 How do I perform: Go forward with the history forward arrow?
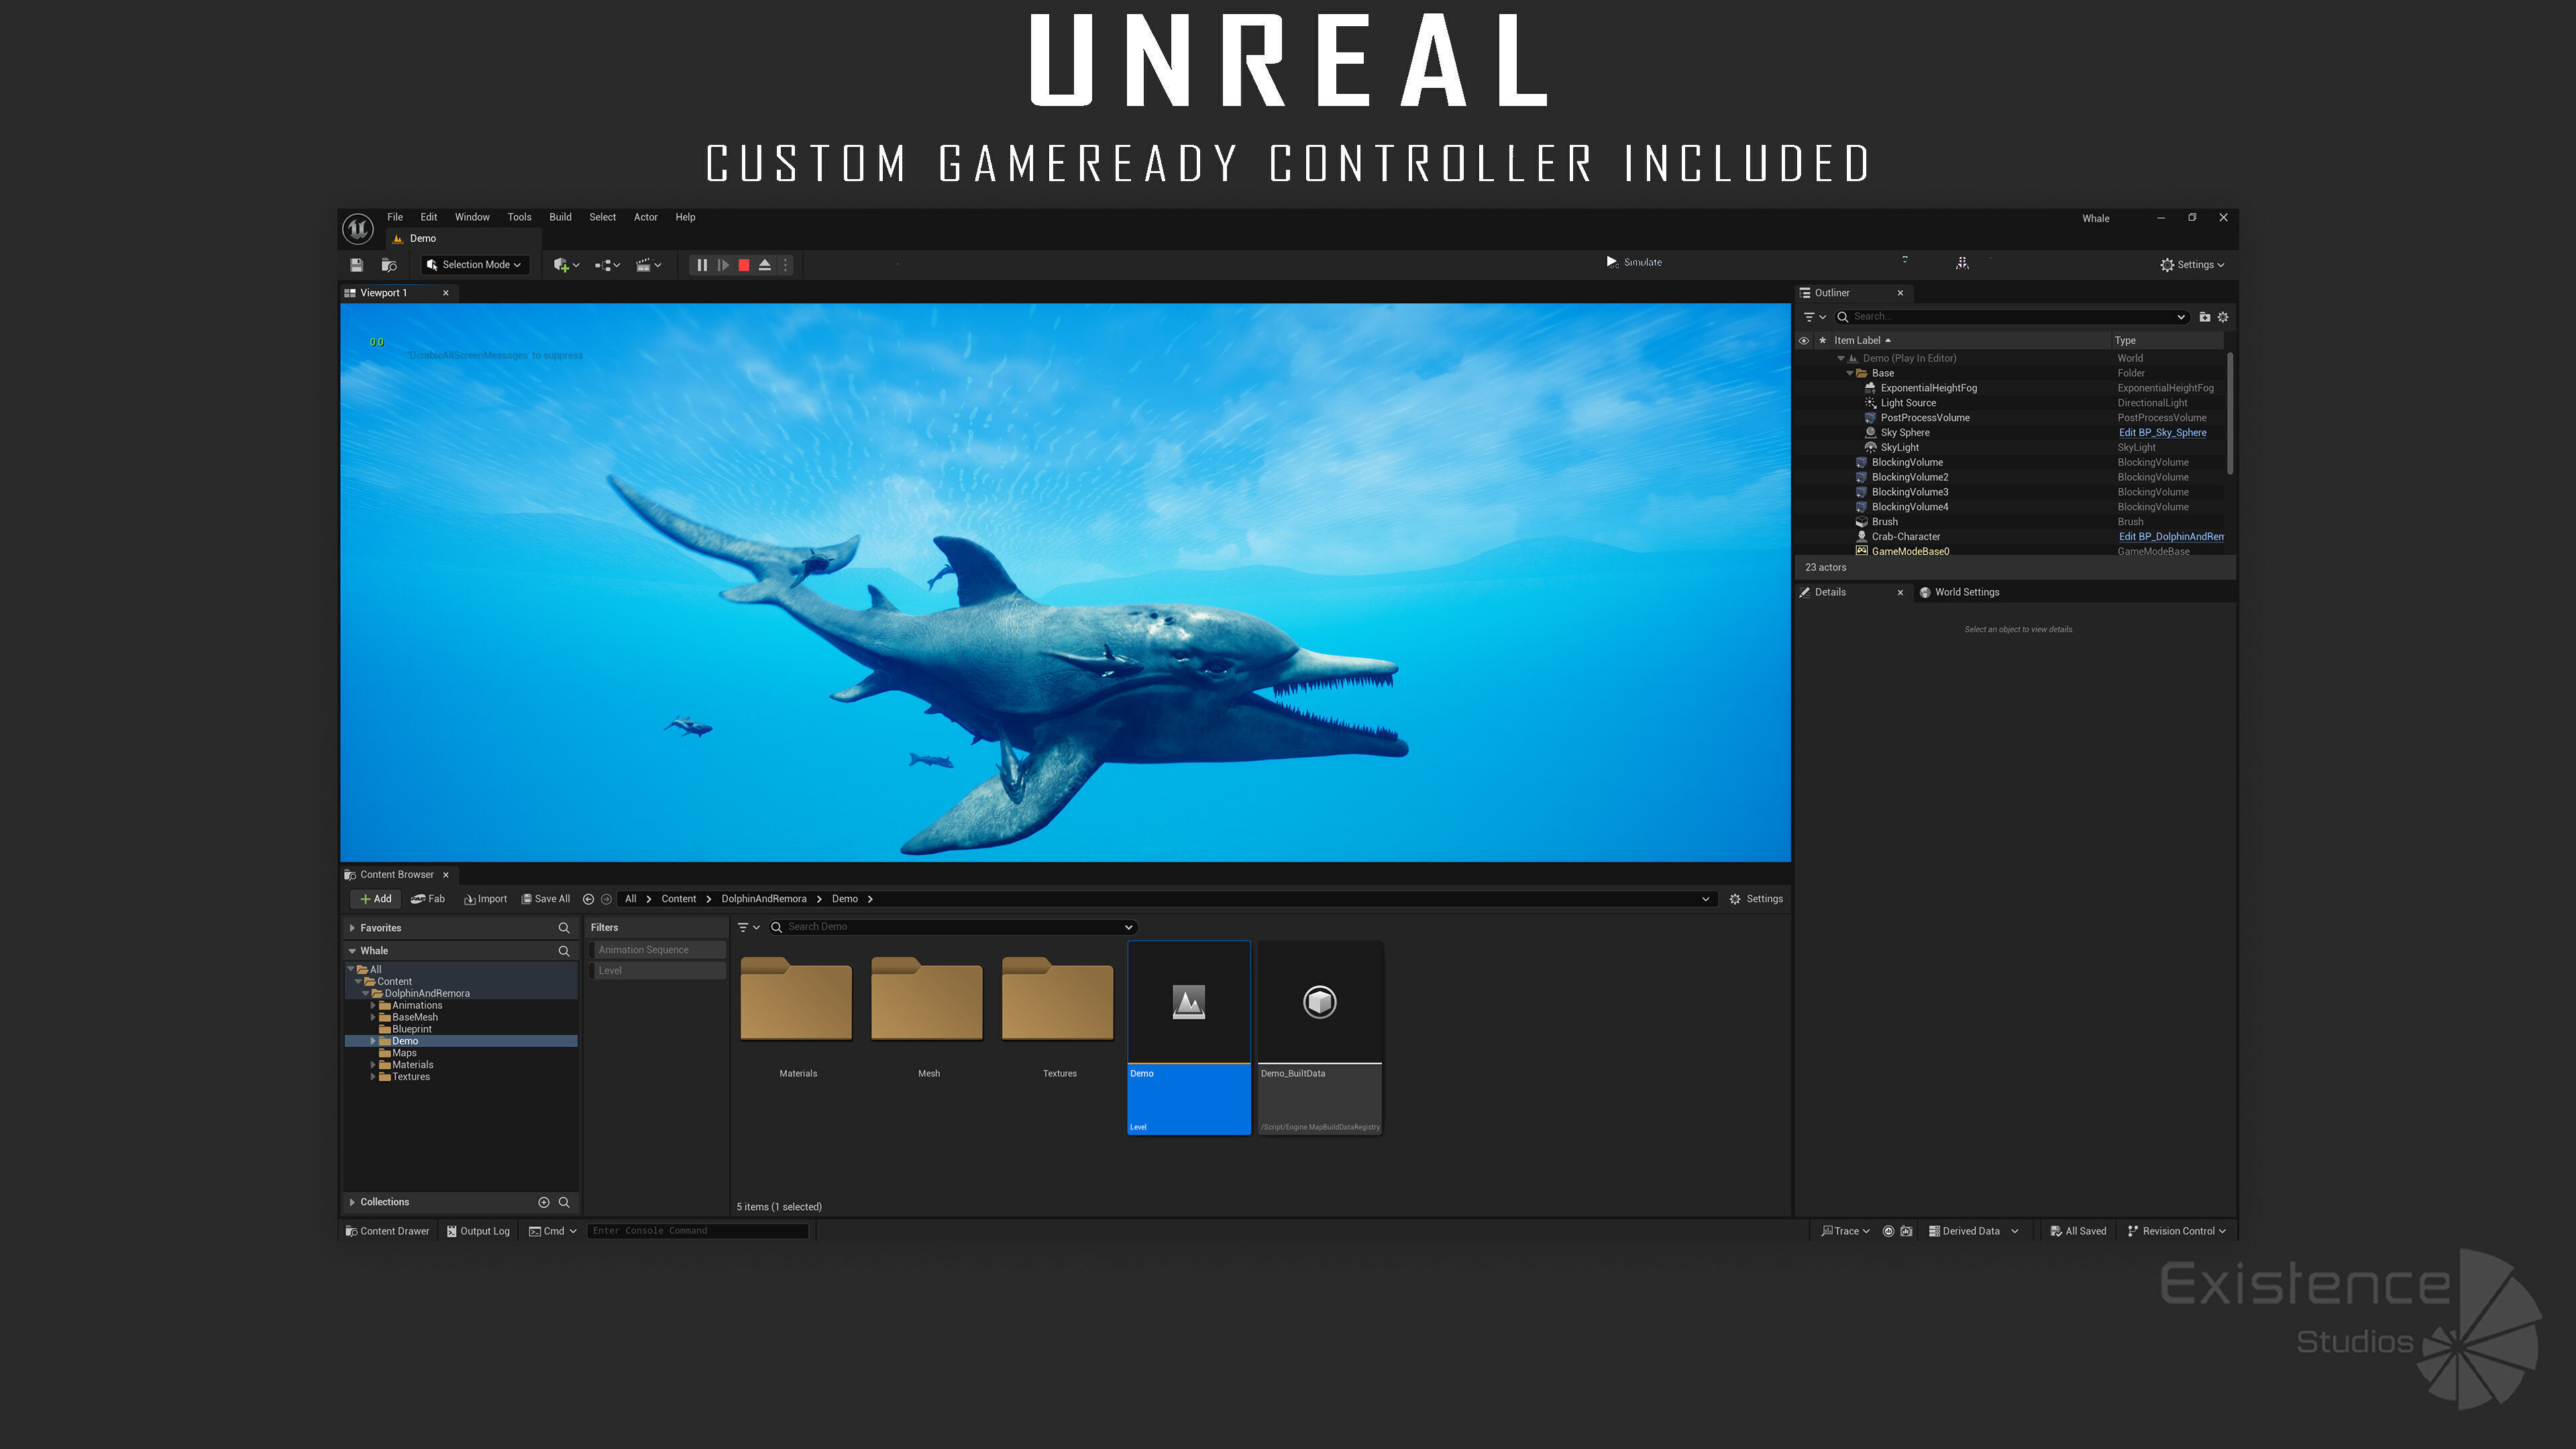[606, 899]
